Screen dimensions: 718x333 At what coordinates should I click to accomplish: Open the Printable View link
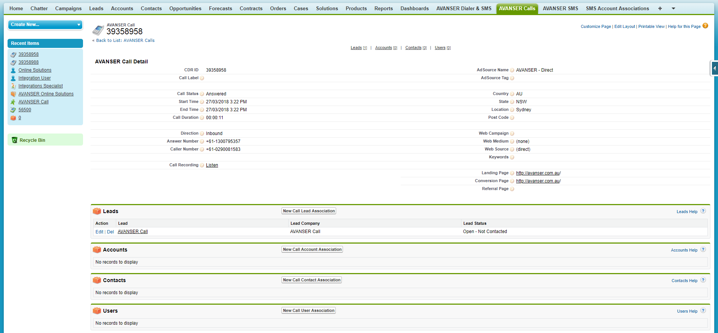[651, 26]
